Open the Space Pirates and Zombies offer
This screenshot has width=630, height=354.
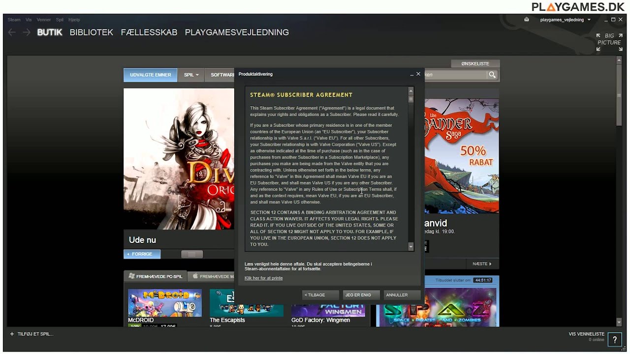pyautogui.click(x=437, y=308)
